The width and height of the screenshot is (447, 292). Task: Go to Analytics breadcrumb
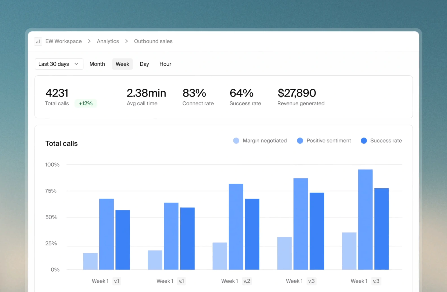click(108, 41)
